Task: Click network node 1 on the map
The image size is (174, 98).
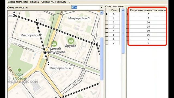Action: 36,22
